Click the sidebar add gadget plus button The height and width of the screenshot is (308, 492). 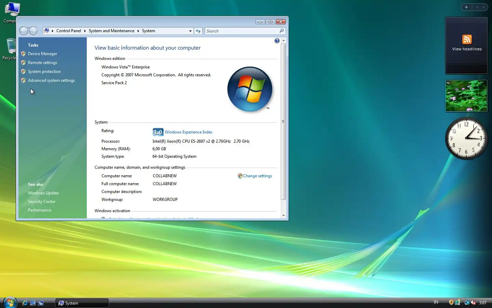(466, 7)
